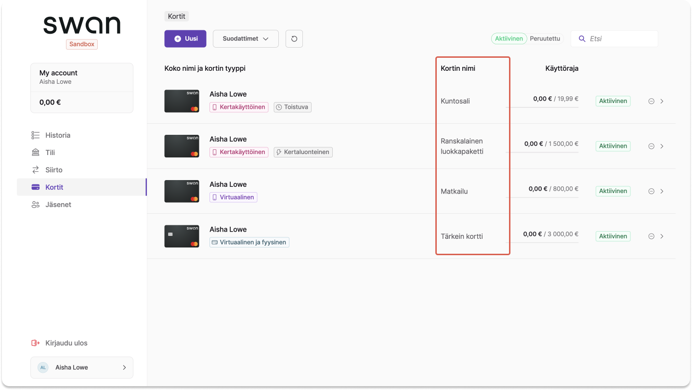This screenshot has height=390, width=692.
Task: Click the plus icon in Uusi button
Action: [x=178, y=39]
